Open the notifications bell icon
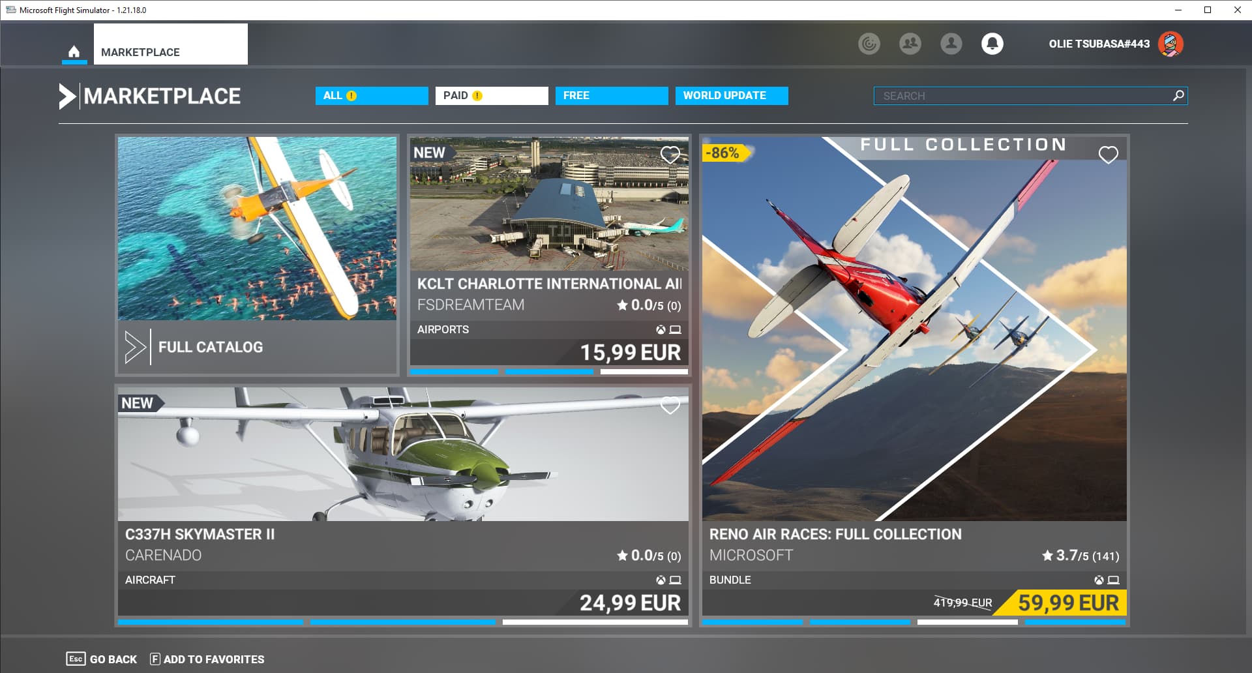Viewport: 1252px width, 673px height. (992, 44)
